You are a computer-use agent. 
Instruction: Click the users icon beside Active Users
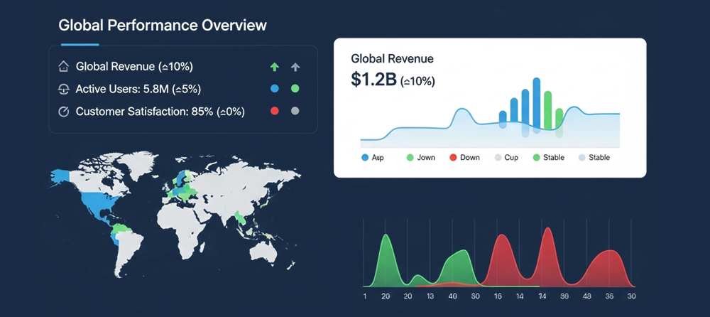pyautogui.click(x=64, y=90)
